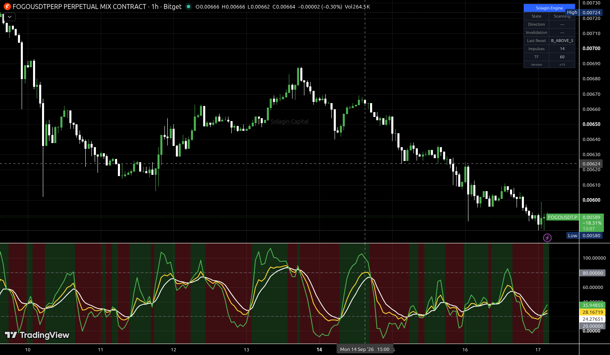Click the 20.00000 lower band label

[592, 326]
